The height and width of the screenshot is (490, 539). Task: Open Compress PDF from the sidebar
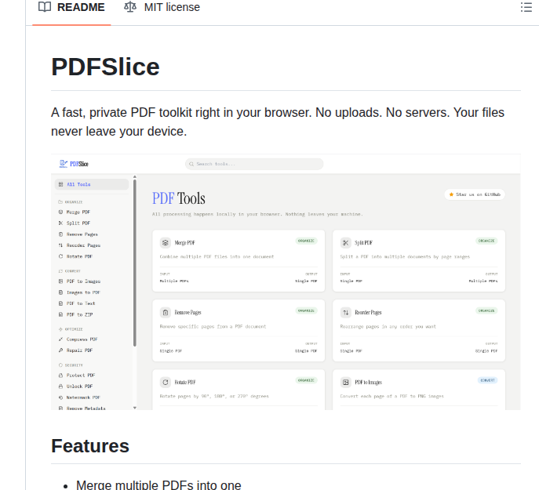(82, 339)
